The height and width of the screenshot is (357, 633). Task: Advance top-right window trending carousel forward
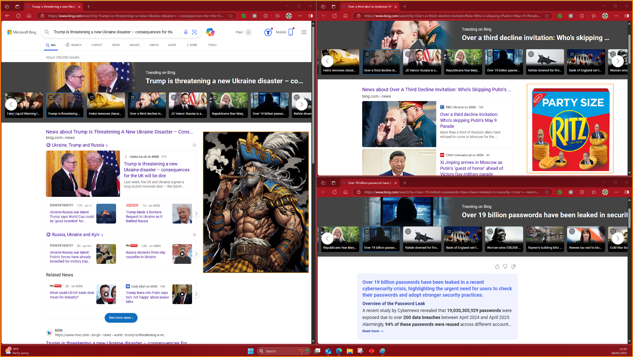tap(617, 61)
